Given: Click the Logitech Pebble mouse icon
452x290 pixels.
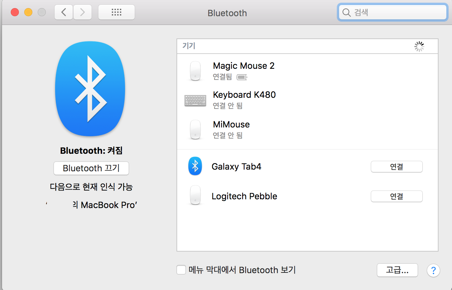Looking at the screenshot, I should click(195, 195).
